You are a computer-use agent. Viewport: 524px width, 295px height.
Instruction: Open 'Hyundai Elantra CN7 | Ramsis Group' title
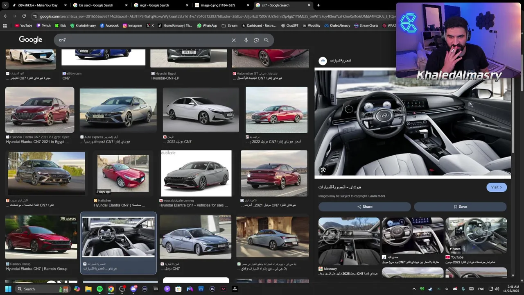(x=36, y=269)
